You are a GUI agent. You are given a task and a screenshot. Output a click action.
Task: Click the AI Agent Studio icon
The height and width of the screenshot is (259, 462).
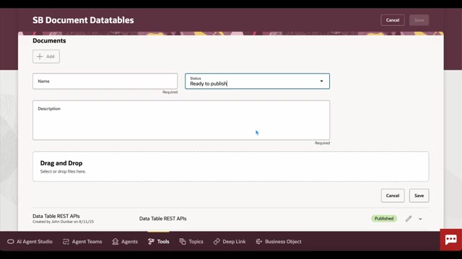pyautogui.click(x=11, y=242)
